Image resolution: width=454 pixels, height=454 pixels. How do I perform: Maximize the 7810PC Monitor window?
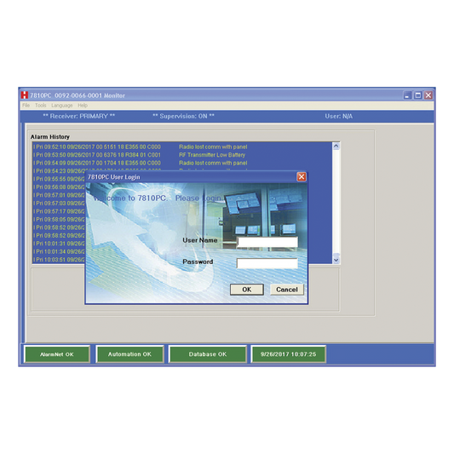[x=418, y=95]
